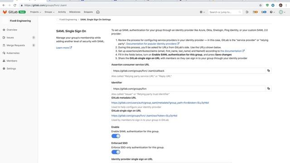This screenshot has height=163, width=290.
Task: Toggle the Enforced SSO switch
Action: 116,152
